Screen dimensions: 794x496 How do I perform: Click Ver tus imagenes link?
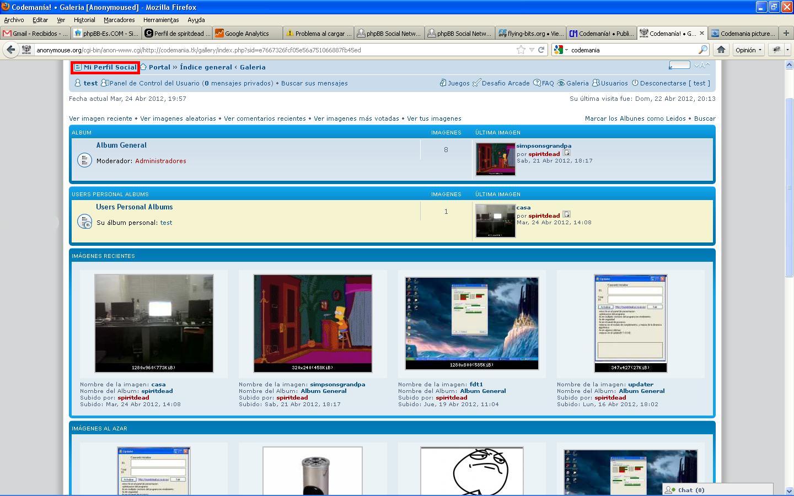coord(434,118)
